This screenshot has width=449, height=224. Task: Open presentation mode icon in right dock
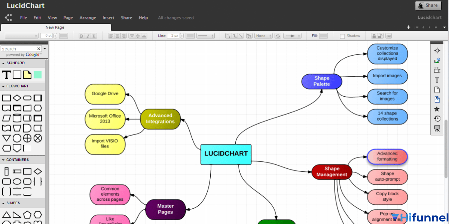click(437, 128)
